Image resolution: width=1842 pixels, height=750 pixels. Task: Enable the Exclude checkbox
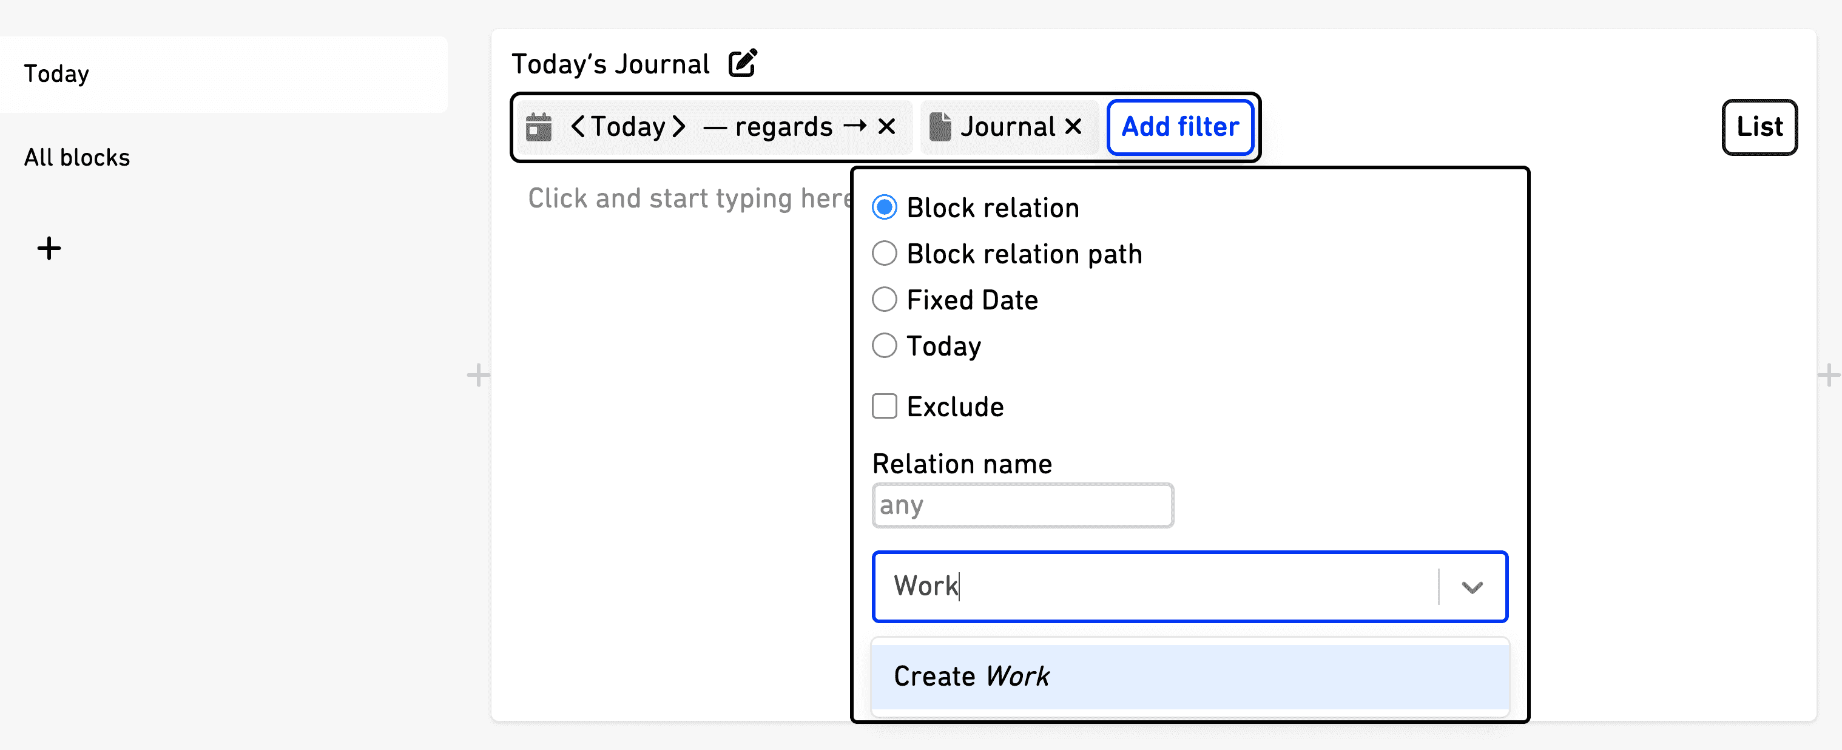[x=885, y=406]
